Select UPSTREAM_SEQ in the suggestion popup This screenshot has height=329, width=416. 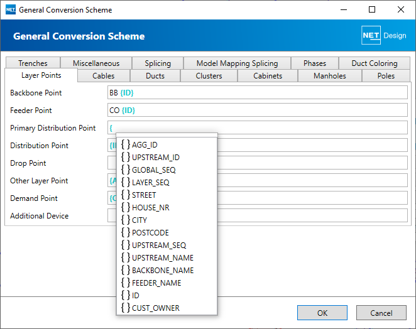(x=167, y=245)
